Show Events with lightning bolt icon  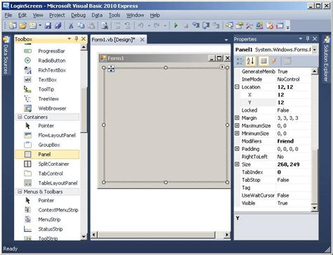[x=274, y=61]
